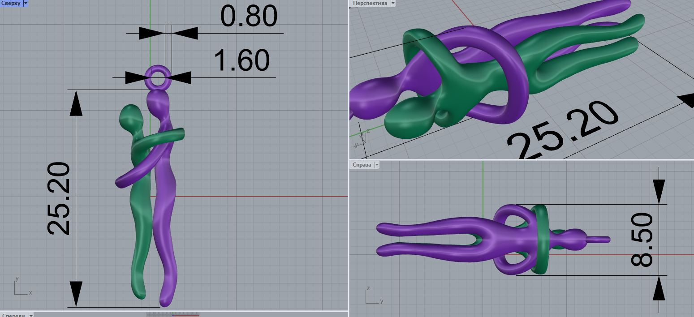Image resolution: width=694 pixels, height=317 pixels.
Task: Expand the Перспектива viewport menu arrow
Action: click(393, 3)
